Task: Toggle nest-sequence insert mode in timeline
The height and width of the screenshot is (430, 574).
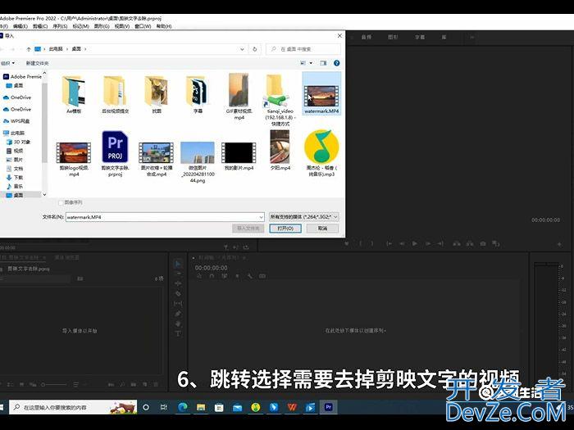Action: click(199, 276)
